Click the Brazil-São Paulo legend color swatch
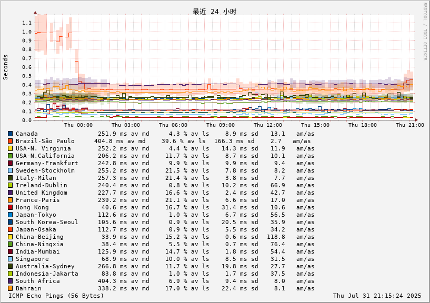 point(10,141)
